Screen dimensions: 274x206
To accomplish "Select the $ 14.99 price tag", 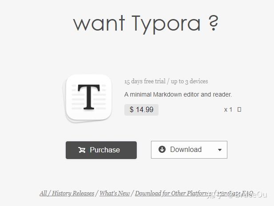I will pos(141,109).
